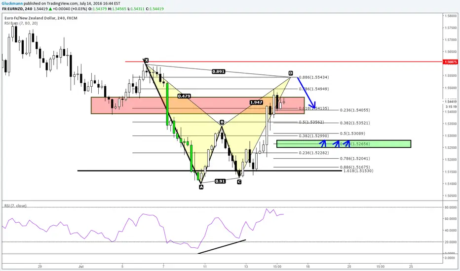Click the 1.57000 price axis label

451,40
